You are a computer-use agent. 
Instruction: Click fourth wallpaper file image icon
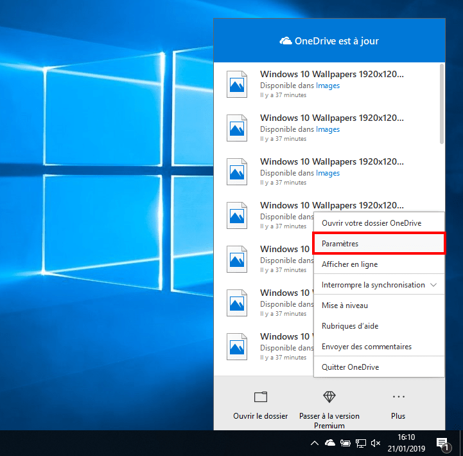tap(237, 215)
